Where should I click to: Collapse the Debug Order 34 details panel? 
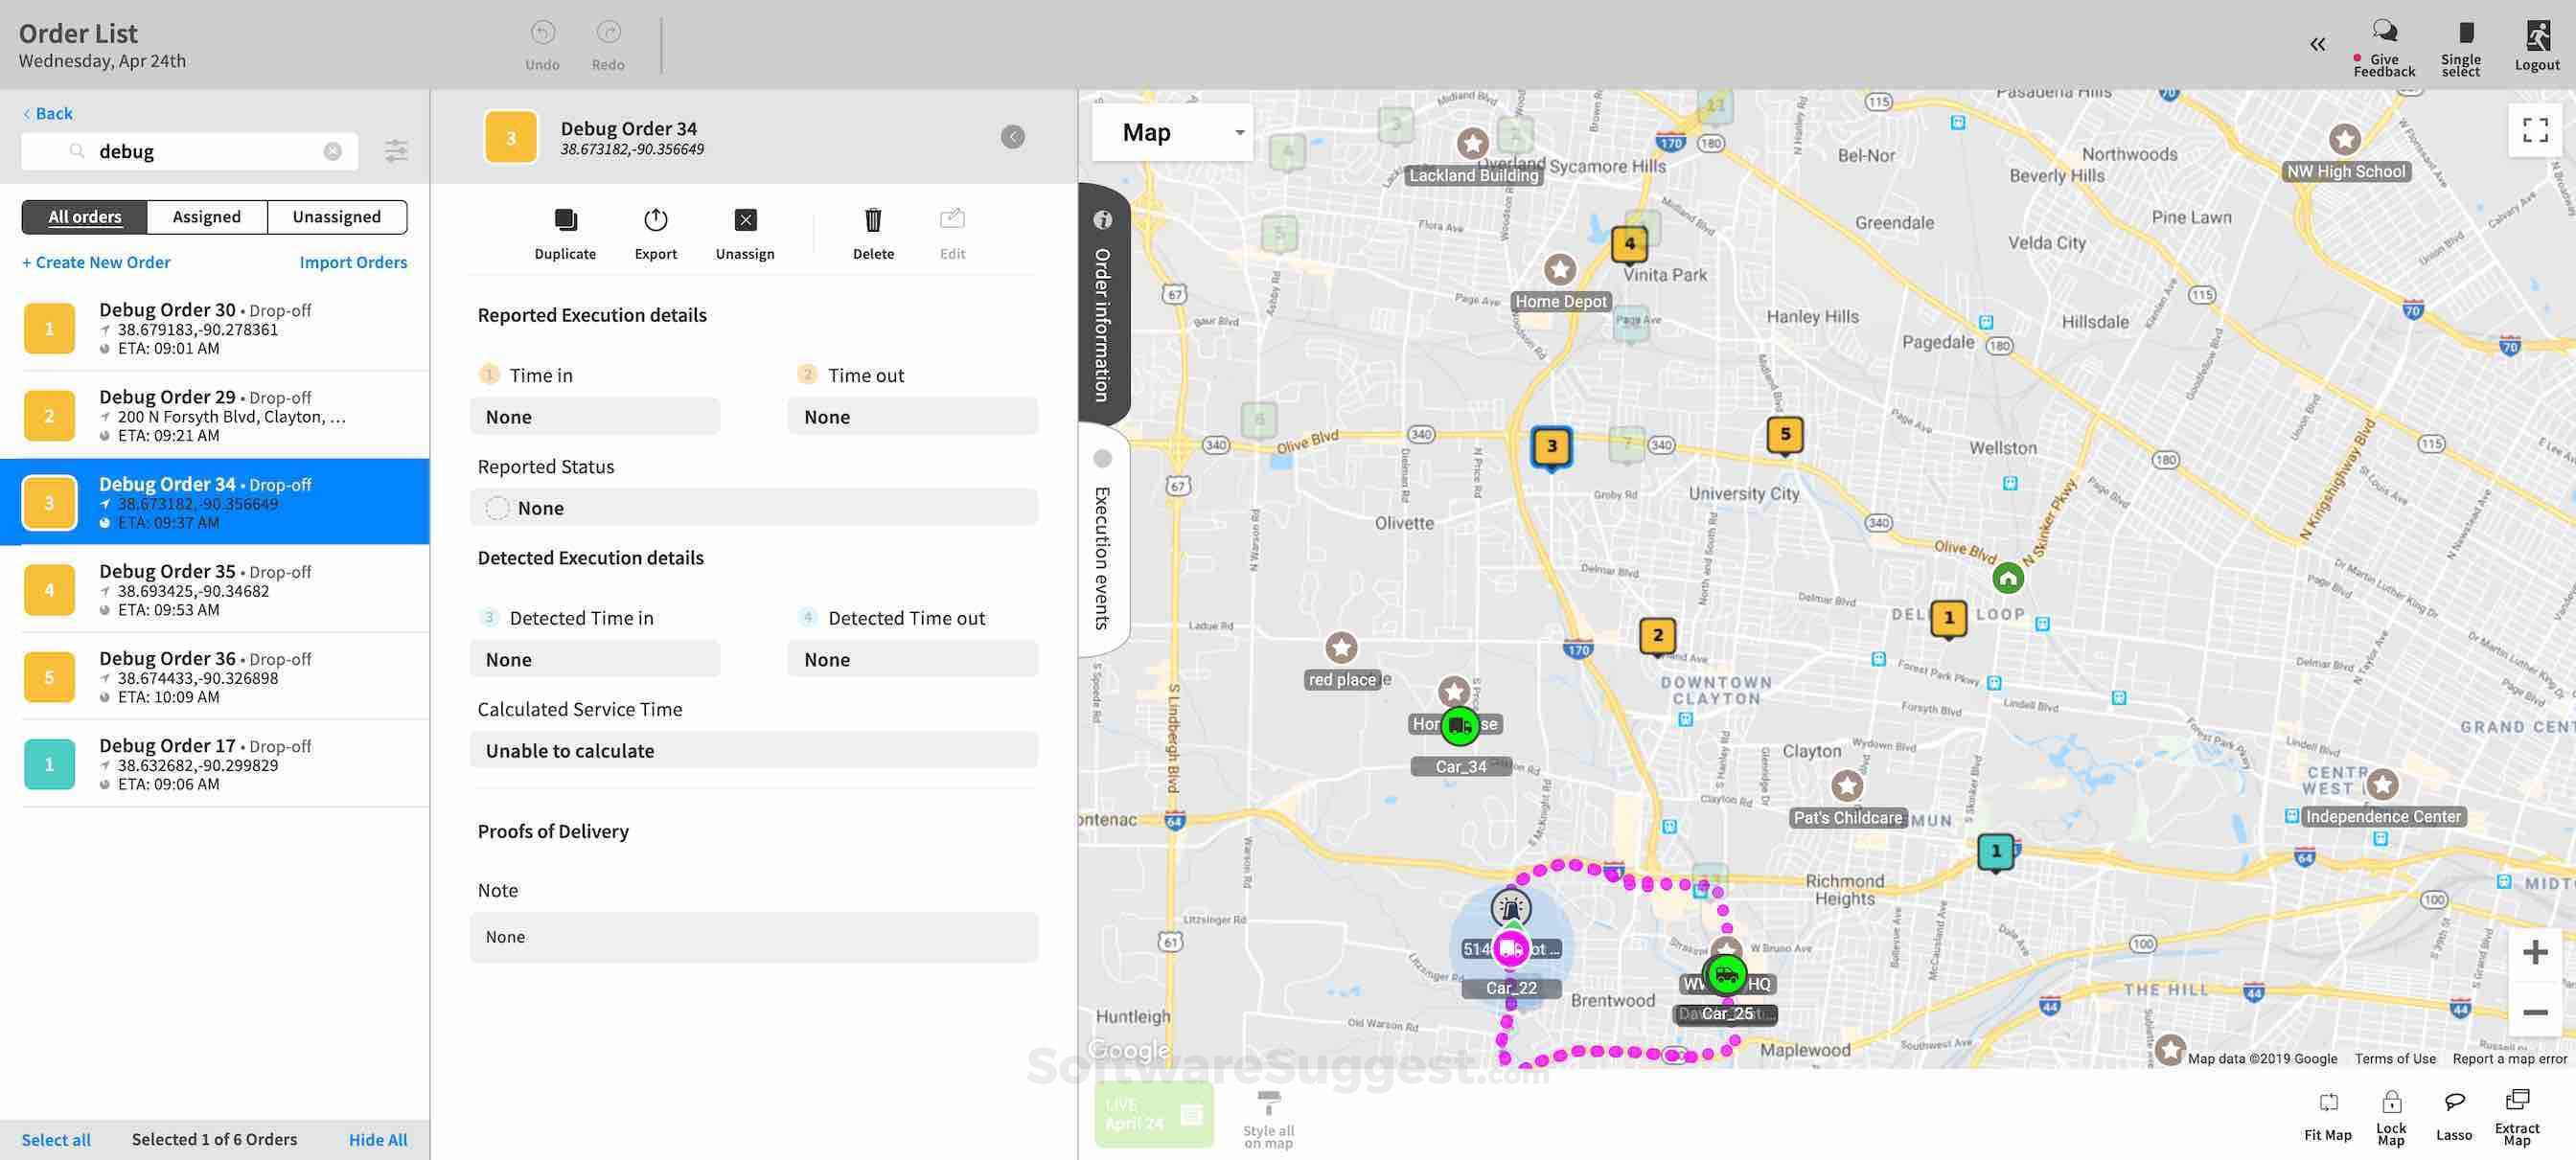pyautogui.click(x=1012, y=137)
